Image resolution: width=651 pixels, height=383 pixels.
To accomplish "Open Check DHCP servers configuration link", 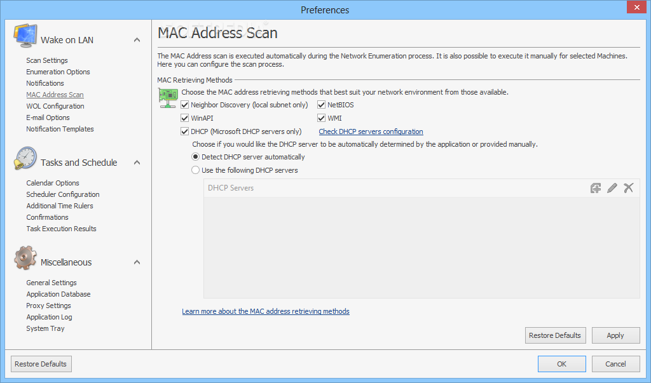I will (x=371, y=131).
